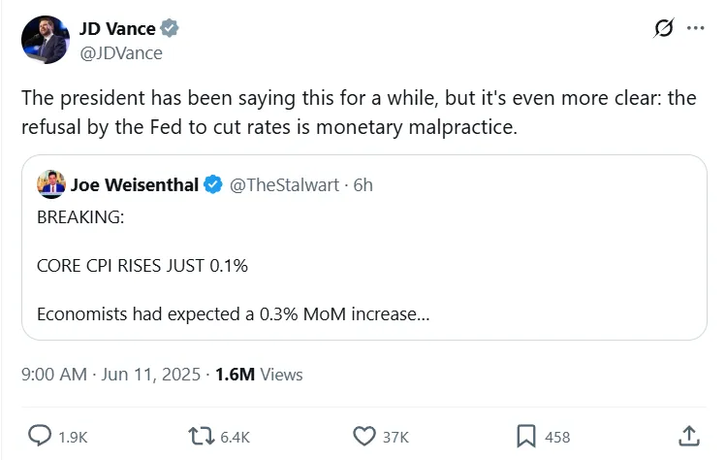Click the Joe Weisenthal author name
The image size is (726, 460).
(x=134, y=184)
